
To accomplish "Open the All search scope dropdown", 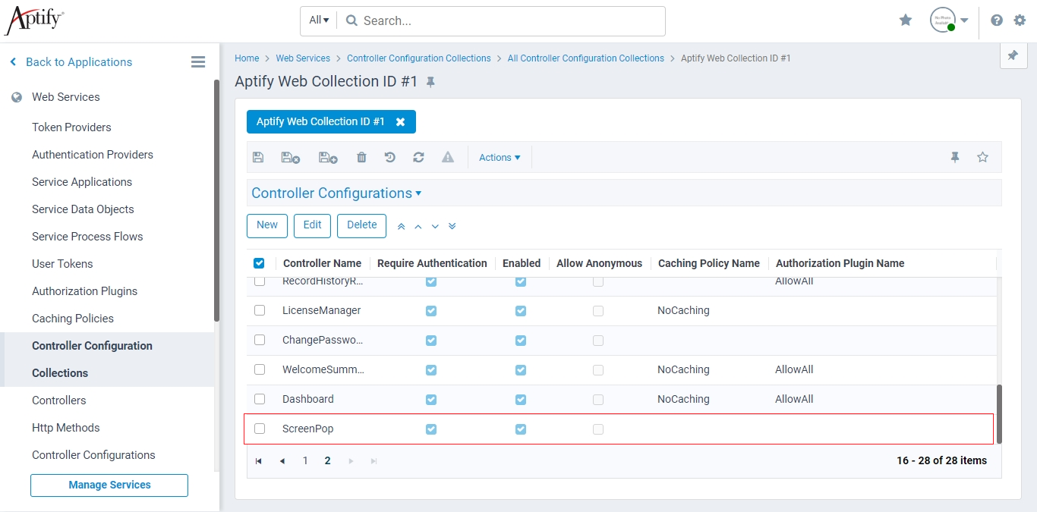I will (x=319, y=20).
